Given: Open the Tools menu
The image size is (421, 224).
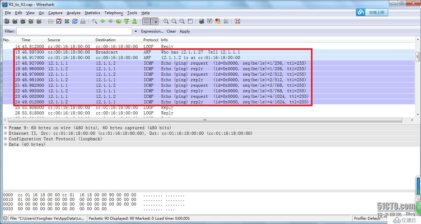Looking at the screenshot, I should 132,13.
